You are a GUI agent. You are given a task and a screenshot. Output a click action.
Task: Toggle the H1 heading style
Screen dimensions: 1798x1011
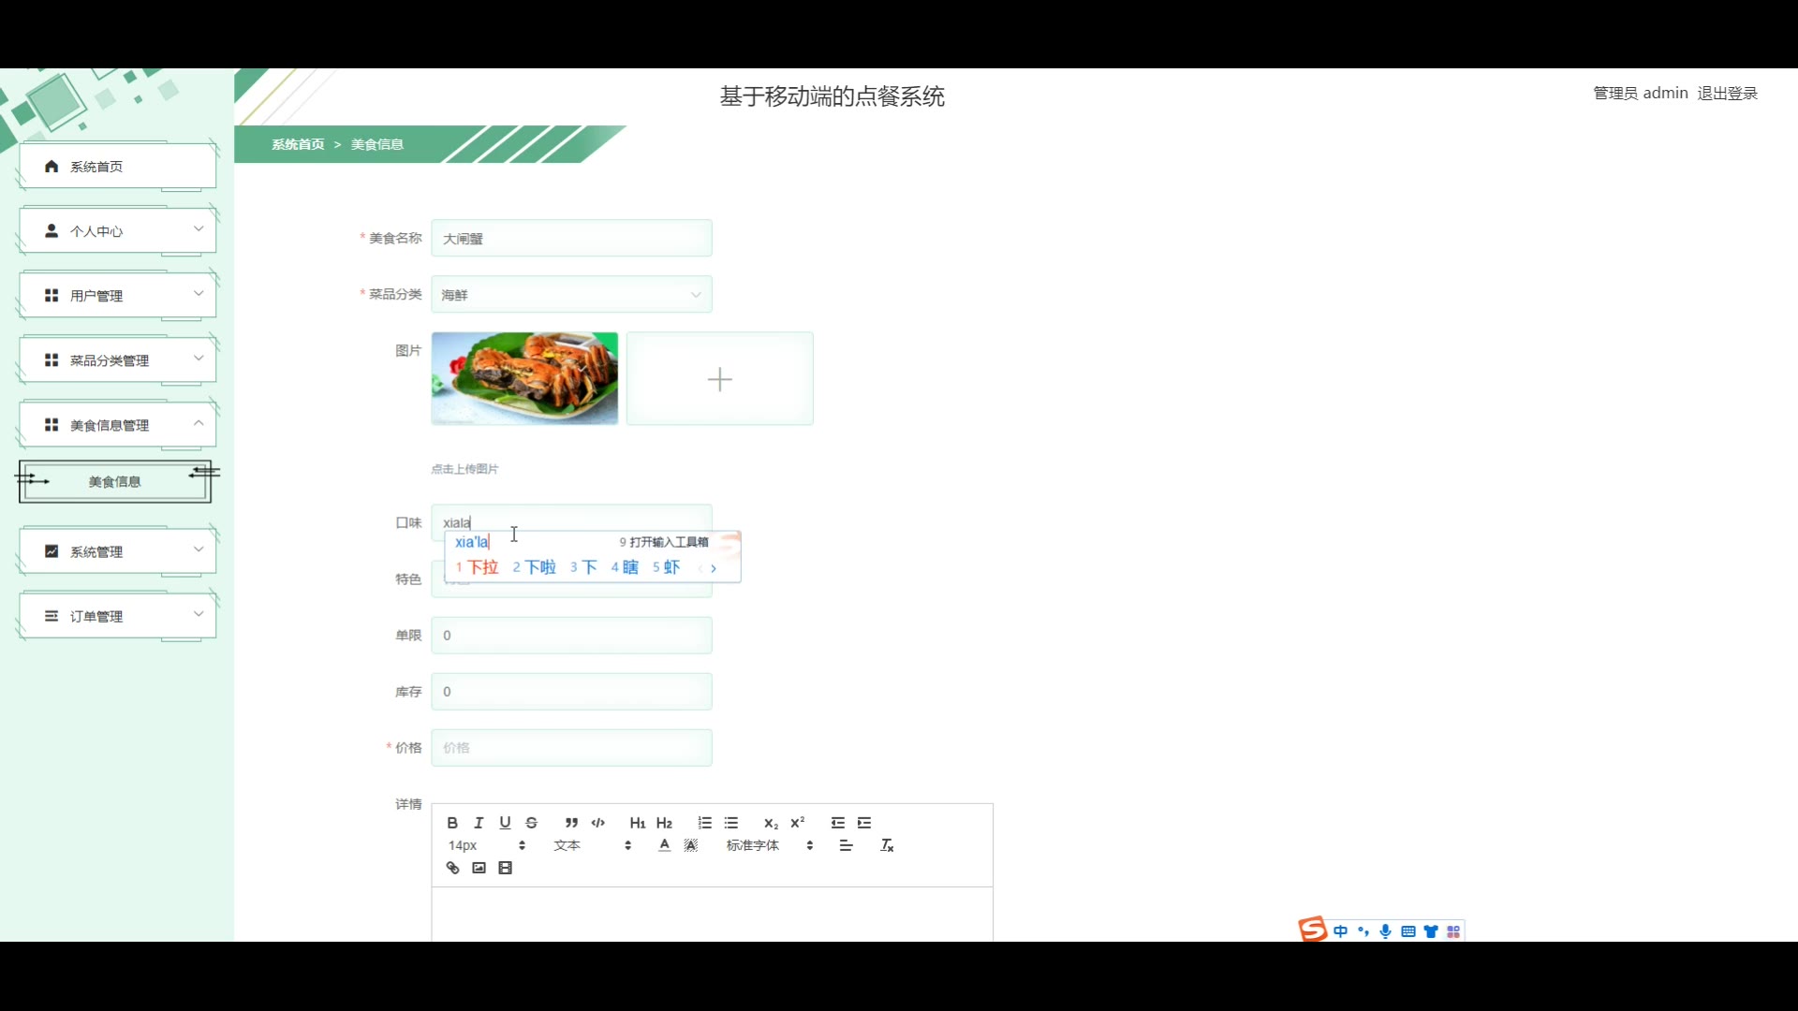(637, 823)
